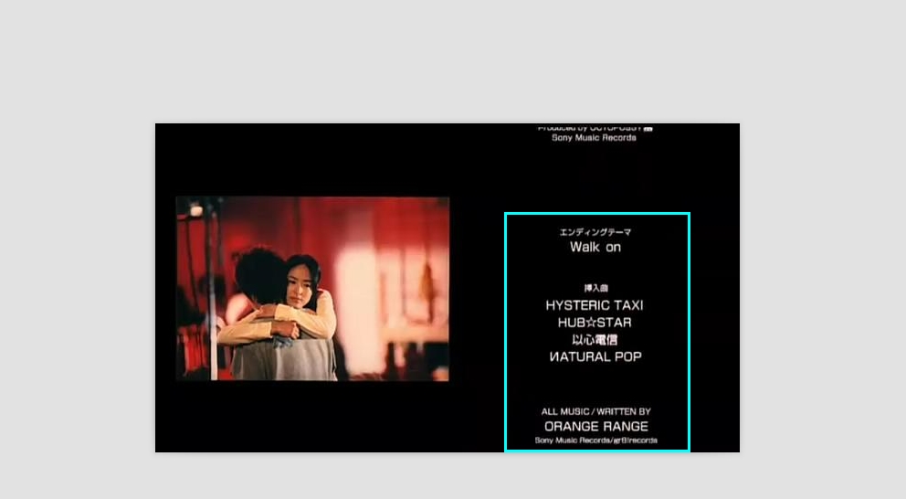Click the lamp in the scene's corner

195,209
